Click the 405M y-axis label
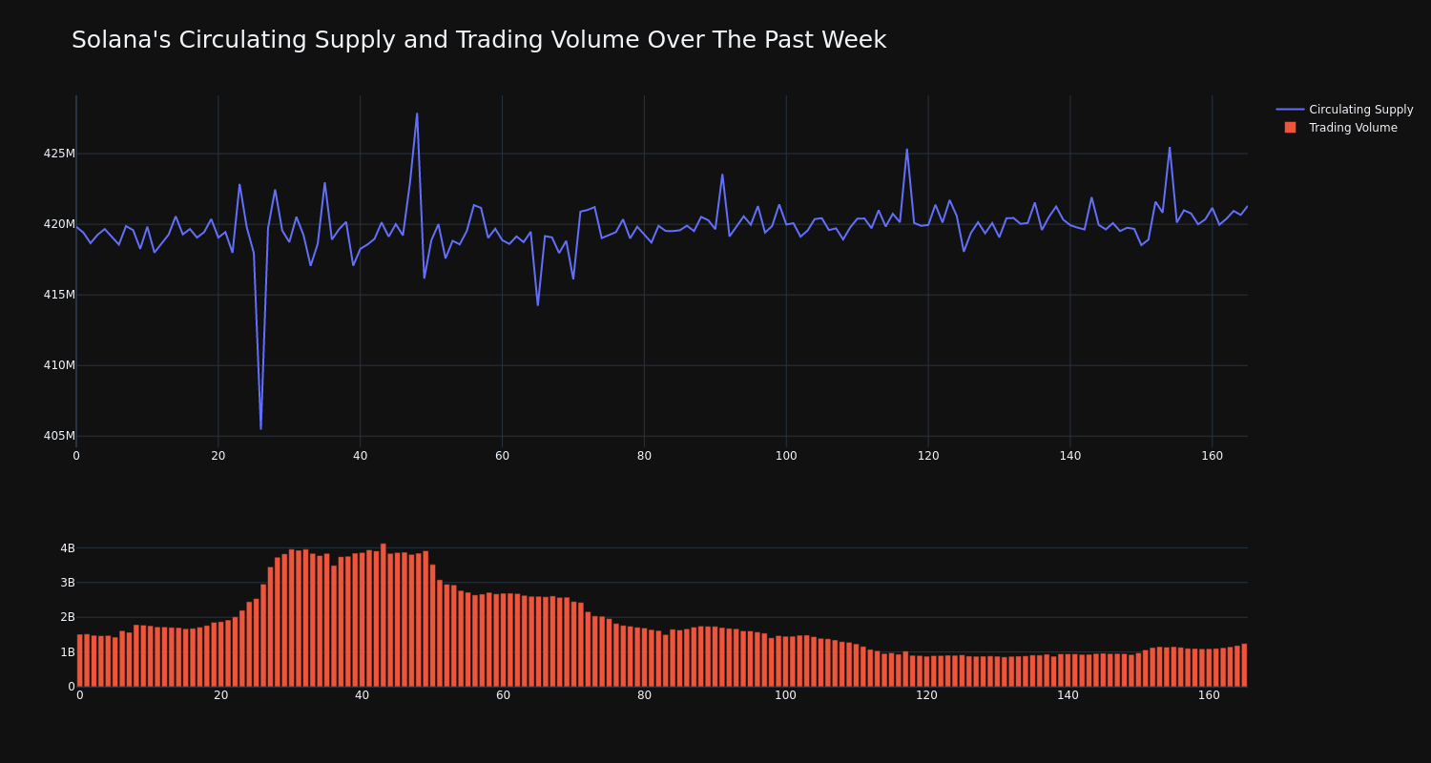 pos(58,436)
